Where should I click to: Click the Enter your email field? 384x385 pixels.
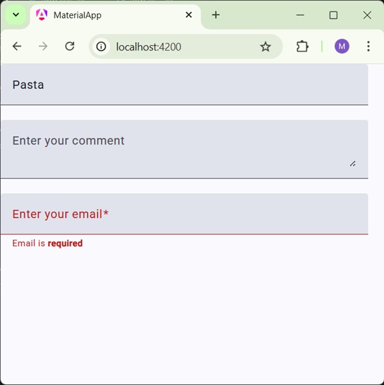tap(184, 214)
